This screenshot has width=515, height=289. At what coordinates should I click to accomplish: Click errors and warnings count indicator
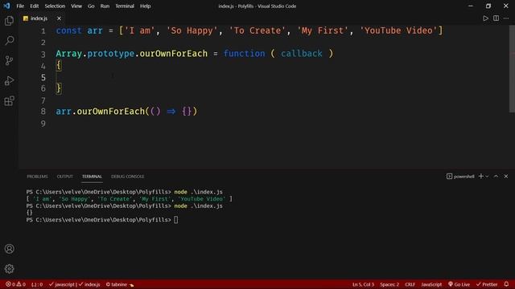coord(15,284)
